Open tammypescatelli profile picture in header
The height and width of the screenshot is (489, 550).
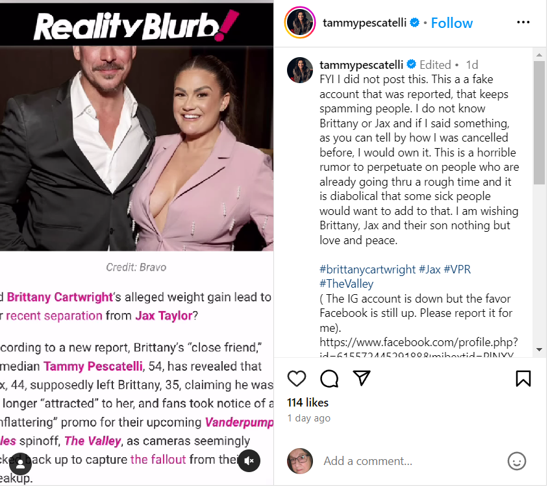pyautogui.click(x=300, y=23)
